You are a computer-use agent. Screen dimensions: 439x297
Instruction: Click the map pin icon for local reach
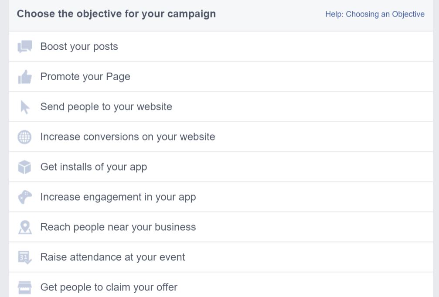tap(25, 227)
